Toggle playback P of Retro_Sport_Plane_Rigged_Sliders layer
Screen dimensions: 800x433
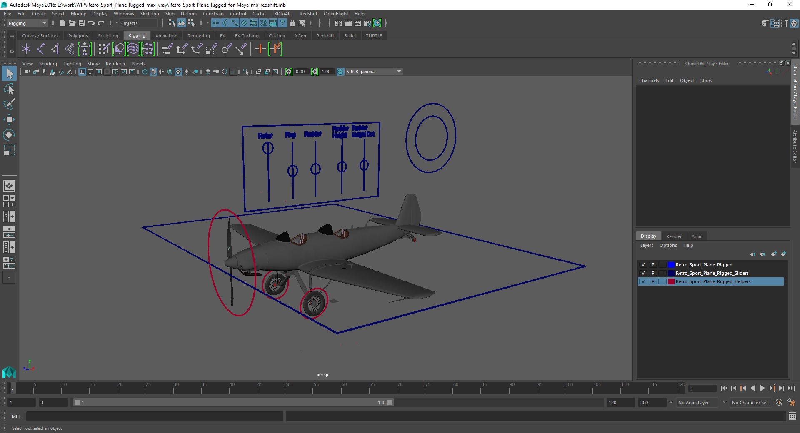coord(653,273)
